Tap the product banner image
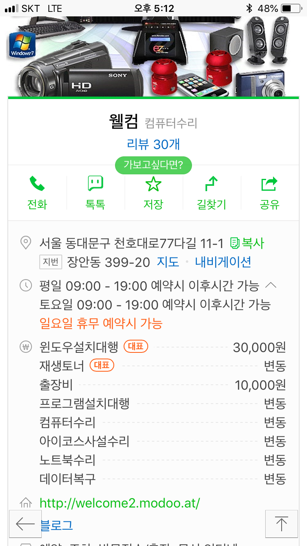Screen dimensions: 307x546 coord(153,56)
